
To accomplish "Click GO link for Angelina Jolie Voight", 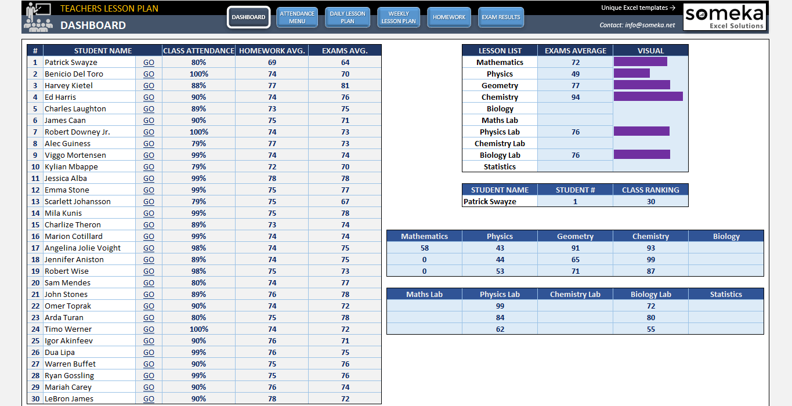I will [149, 248].
